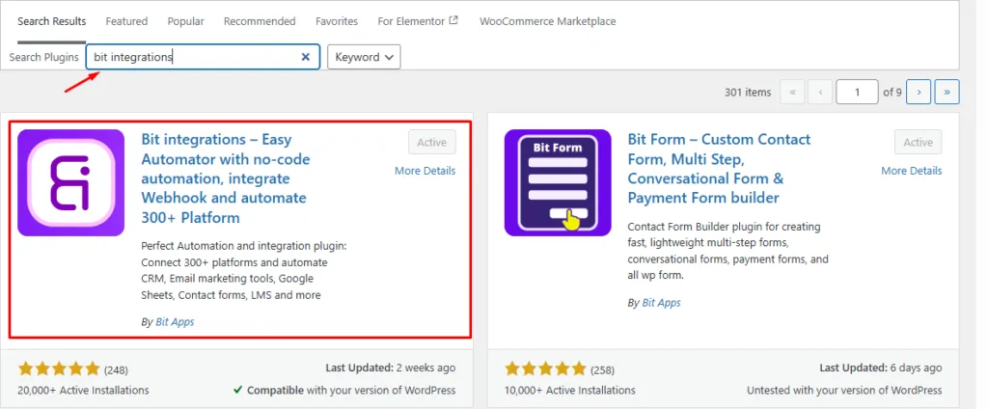Image resolution: width=988 pixels, height=409 pixels.
Task: Open the Favorites tab
Action: 336,21
